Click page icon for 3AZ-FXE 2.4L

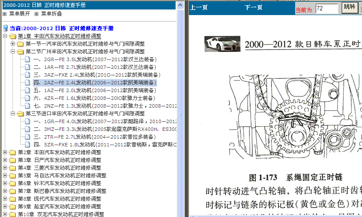coord(28,75)
